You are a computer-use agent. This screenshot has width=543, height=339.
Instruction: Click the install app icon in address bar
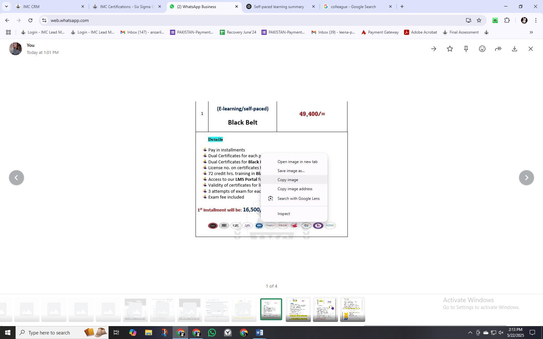pyautogui.click(x=469, y=20)
